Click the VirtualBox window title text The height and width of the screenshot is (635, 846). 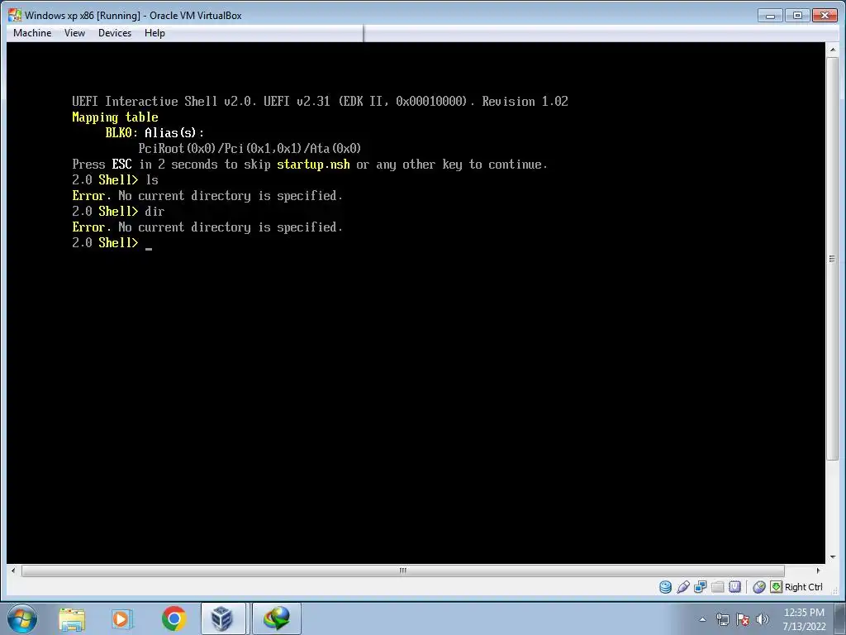(133, 15)
